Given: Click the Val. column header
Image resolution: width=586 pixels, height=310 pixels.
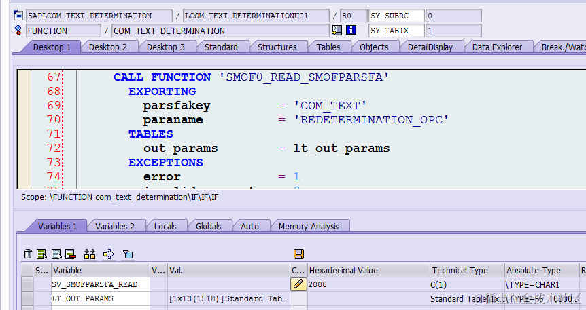Looking at the screenshot, I should coord(228,270).
